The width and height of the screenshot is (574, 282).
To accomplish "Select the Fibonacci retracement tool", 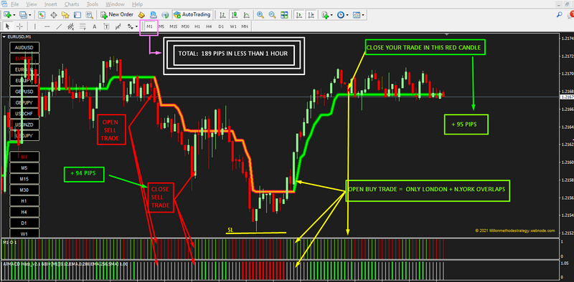I will (x=83, y=26).
